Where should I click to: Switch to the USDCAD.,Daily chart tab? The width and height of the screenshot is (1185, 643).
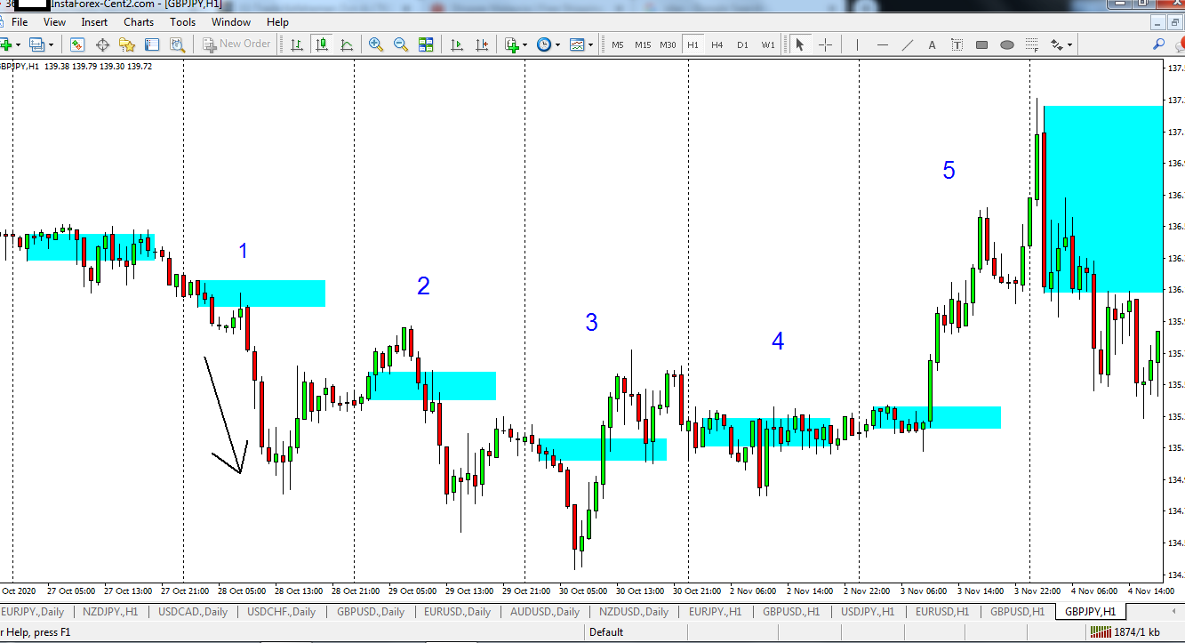[193, 612]
